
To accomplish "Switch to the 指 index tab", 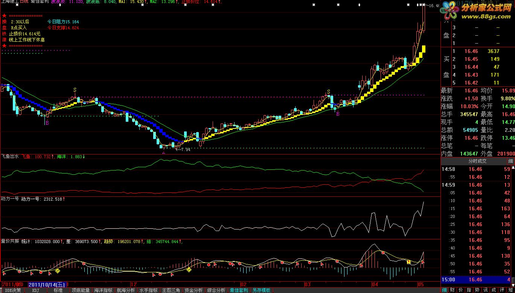I will (x=469, y=290).
